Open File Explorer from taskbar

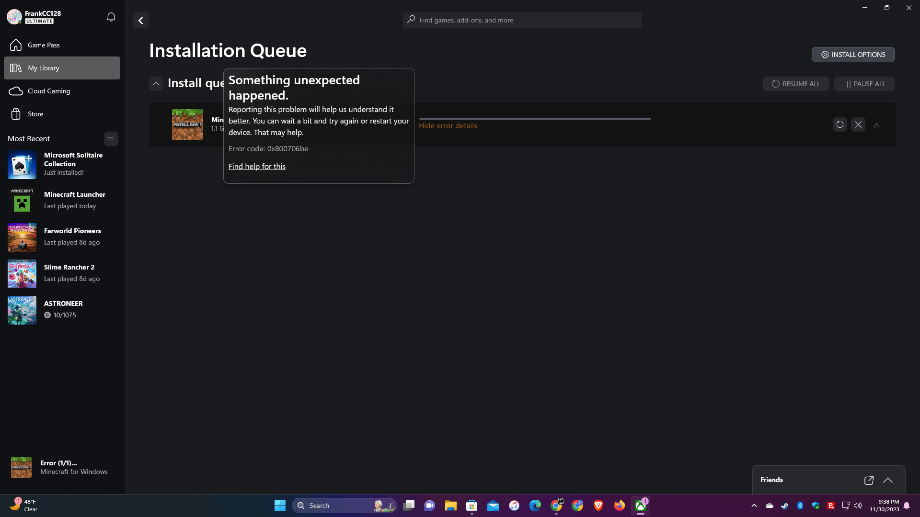pyautogui.click(x=451, y=506)
